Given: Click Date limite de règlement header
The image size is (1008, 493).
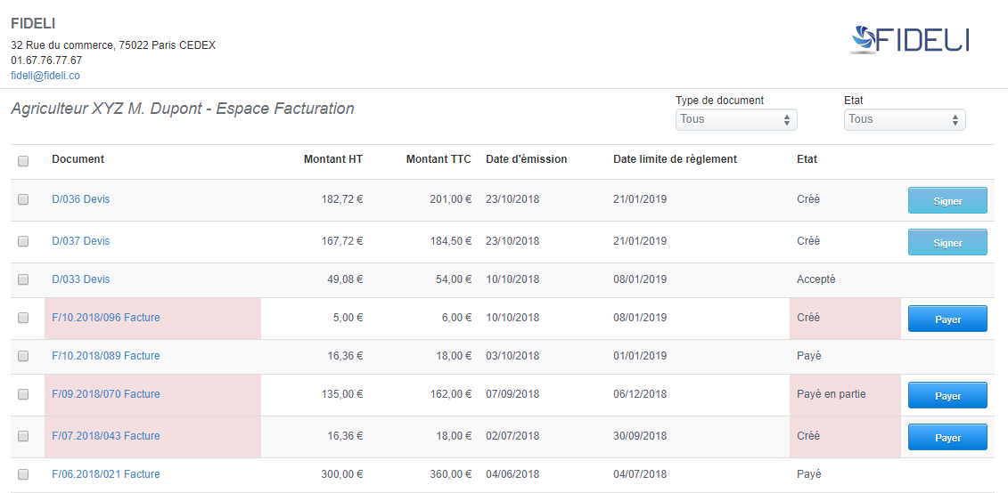Looking at the screenshot, I should [675, 159].
